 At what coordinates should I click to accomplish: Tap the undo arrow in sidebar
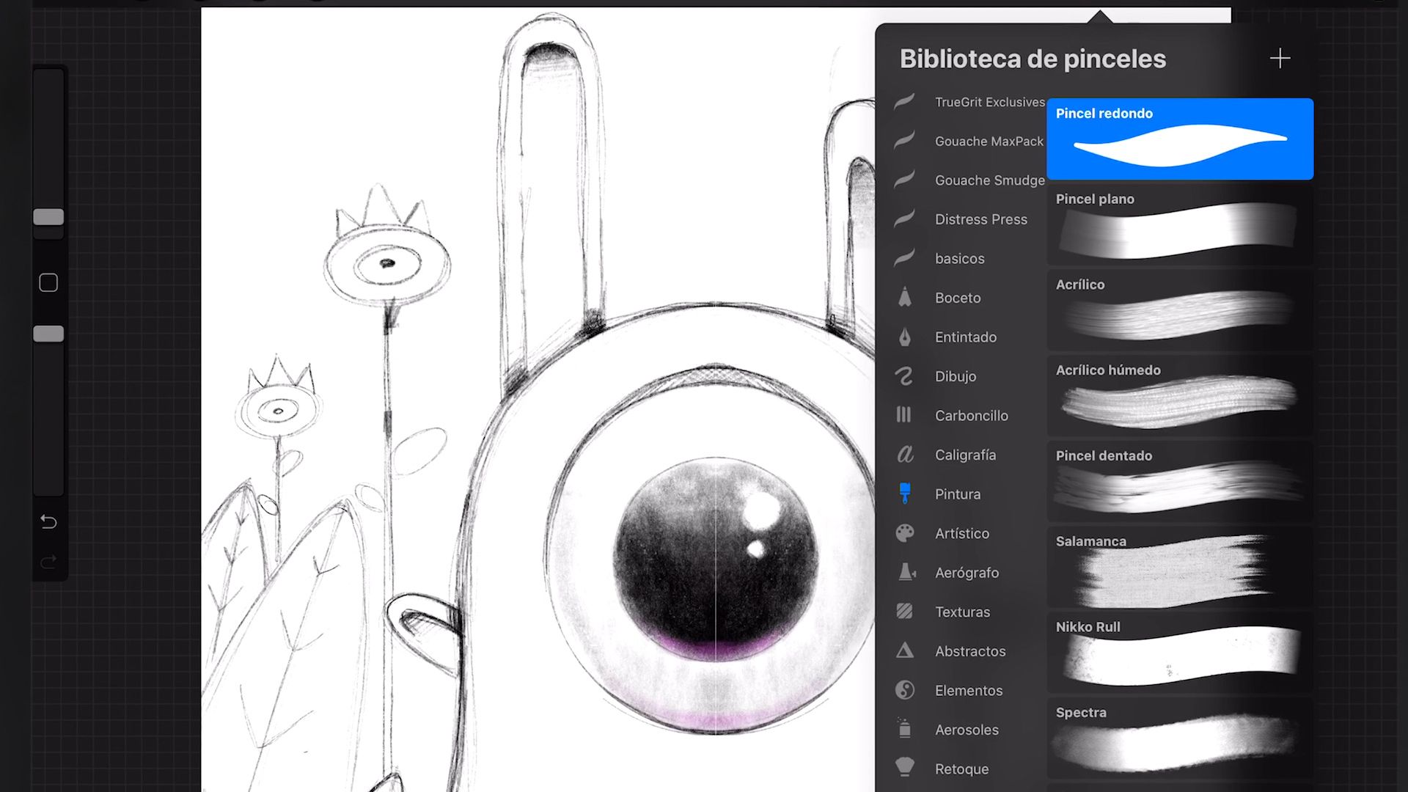coord(48,521)
